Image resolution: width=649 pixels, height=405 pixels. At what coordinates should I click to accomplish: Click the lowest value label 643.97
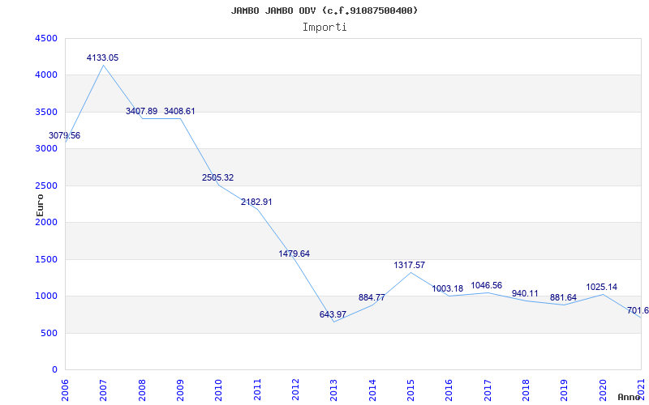333,314
